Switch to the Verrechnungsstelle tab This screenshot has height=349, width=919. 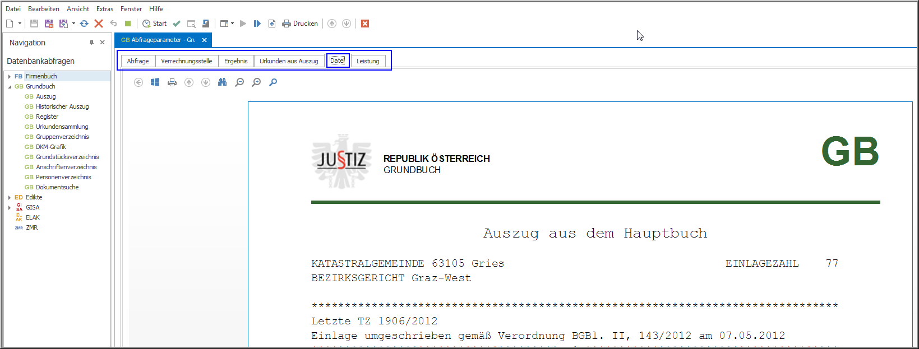point(187,61)
